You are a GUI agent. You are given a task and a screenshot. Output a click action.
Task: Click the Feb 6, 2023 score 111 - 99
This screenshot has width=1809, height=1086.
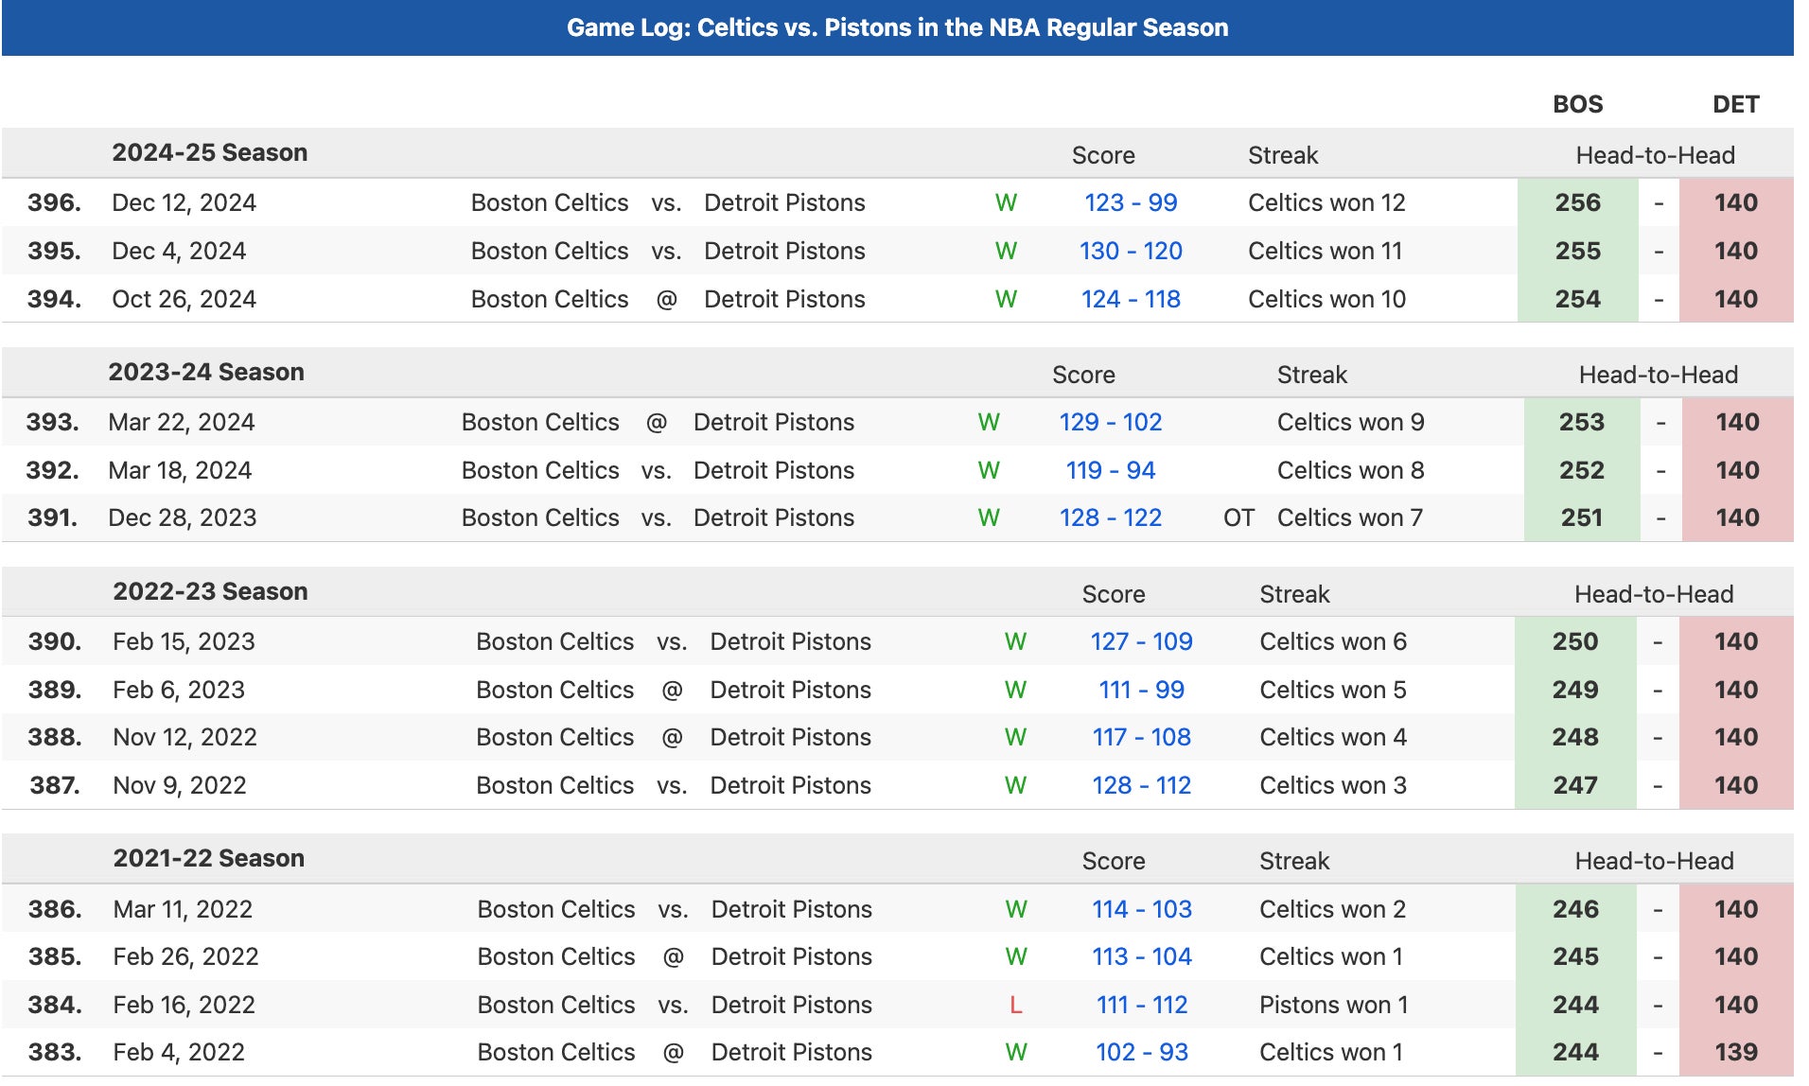[x=1140, y=690]
